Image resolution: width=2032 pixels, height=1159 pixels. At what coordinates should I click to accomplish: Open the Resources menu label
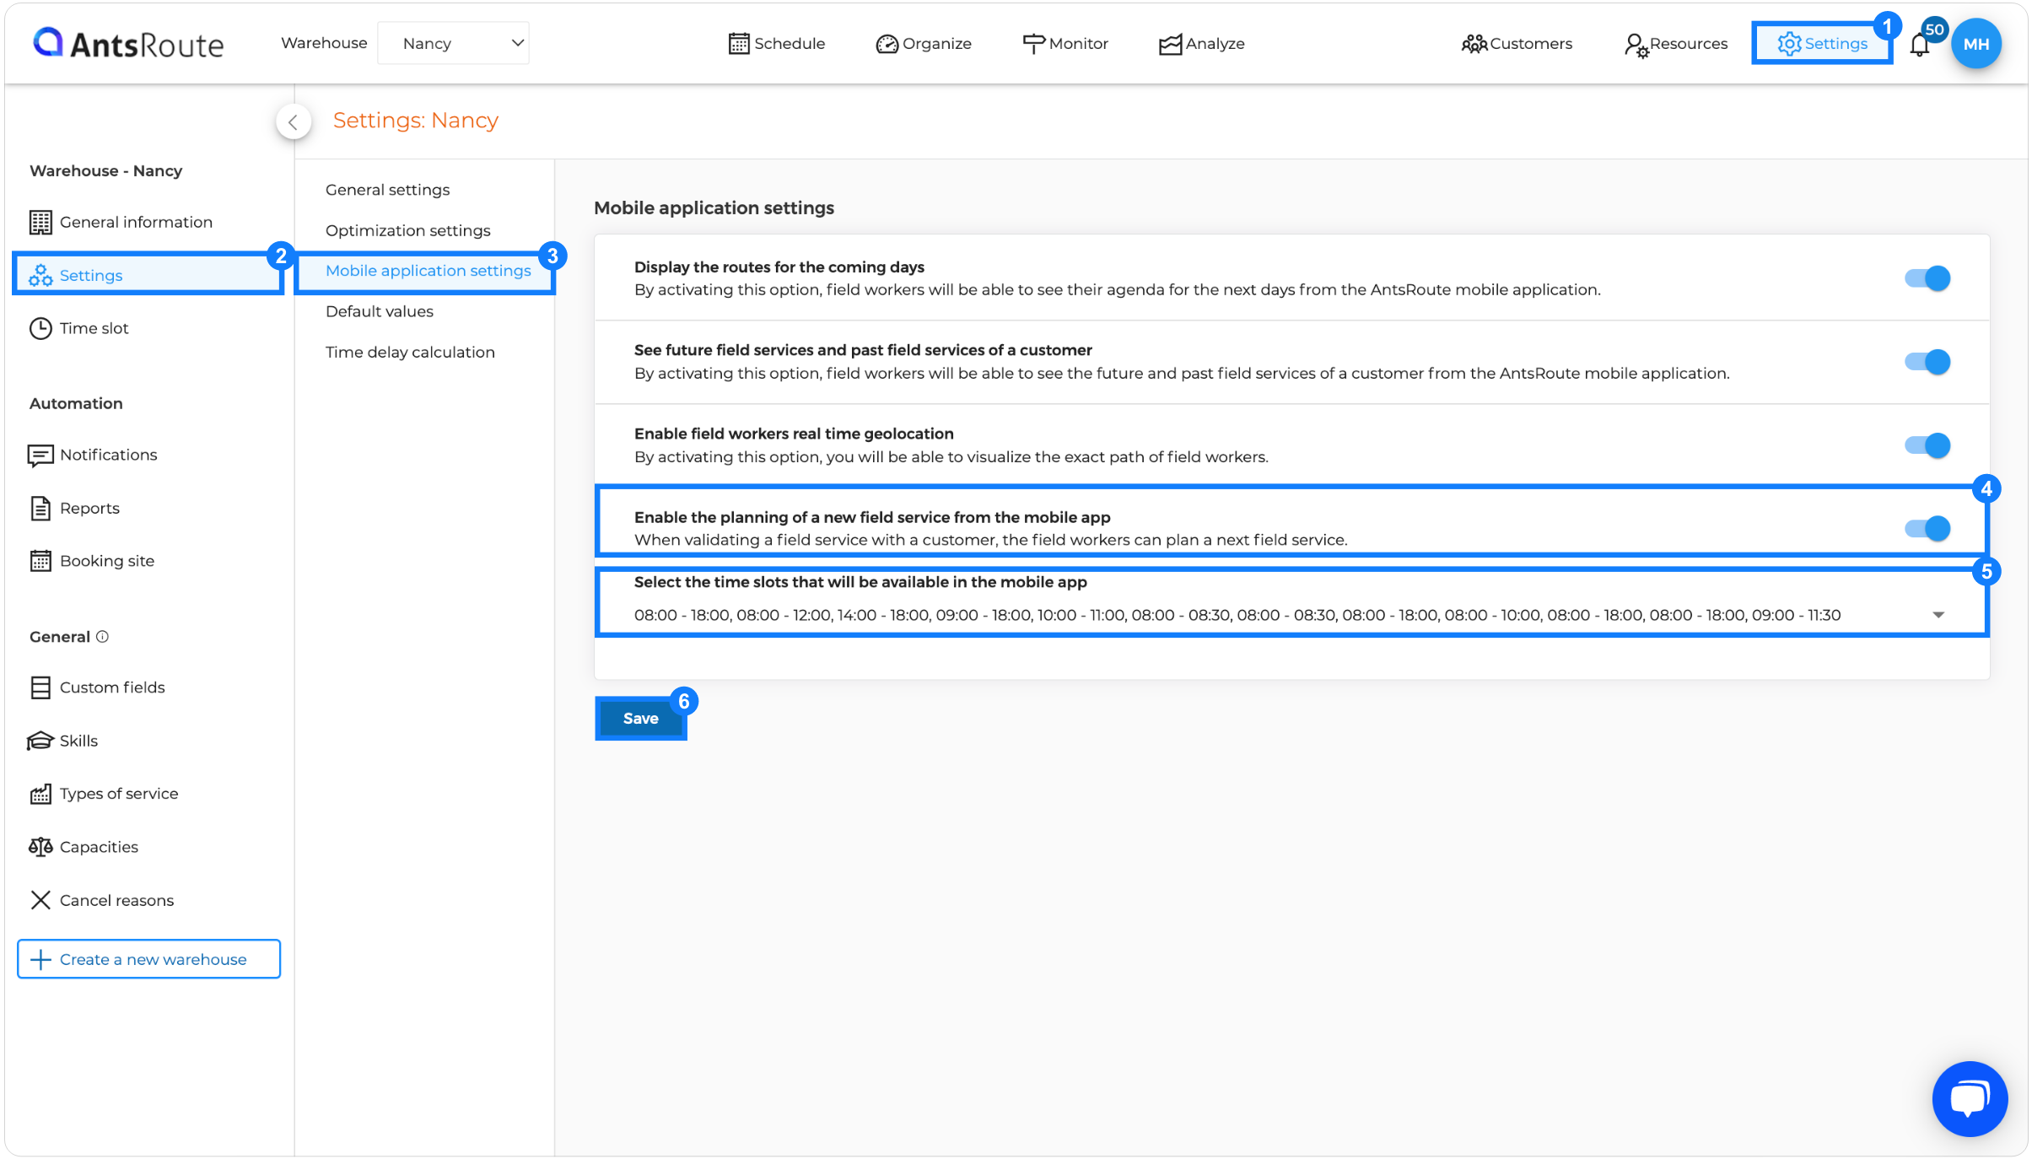click(1689, 43)
